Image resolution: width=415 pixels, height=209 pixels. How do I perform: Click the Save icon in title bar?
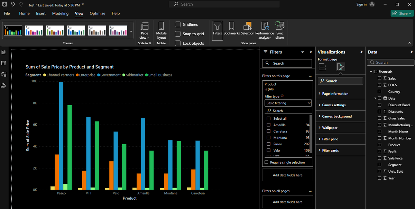click(5, 4)
